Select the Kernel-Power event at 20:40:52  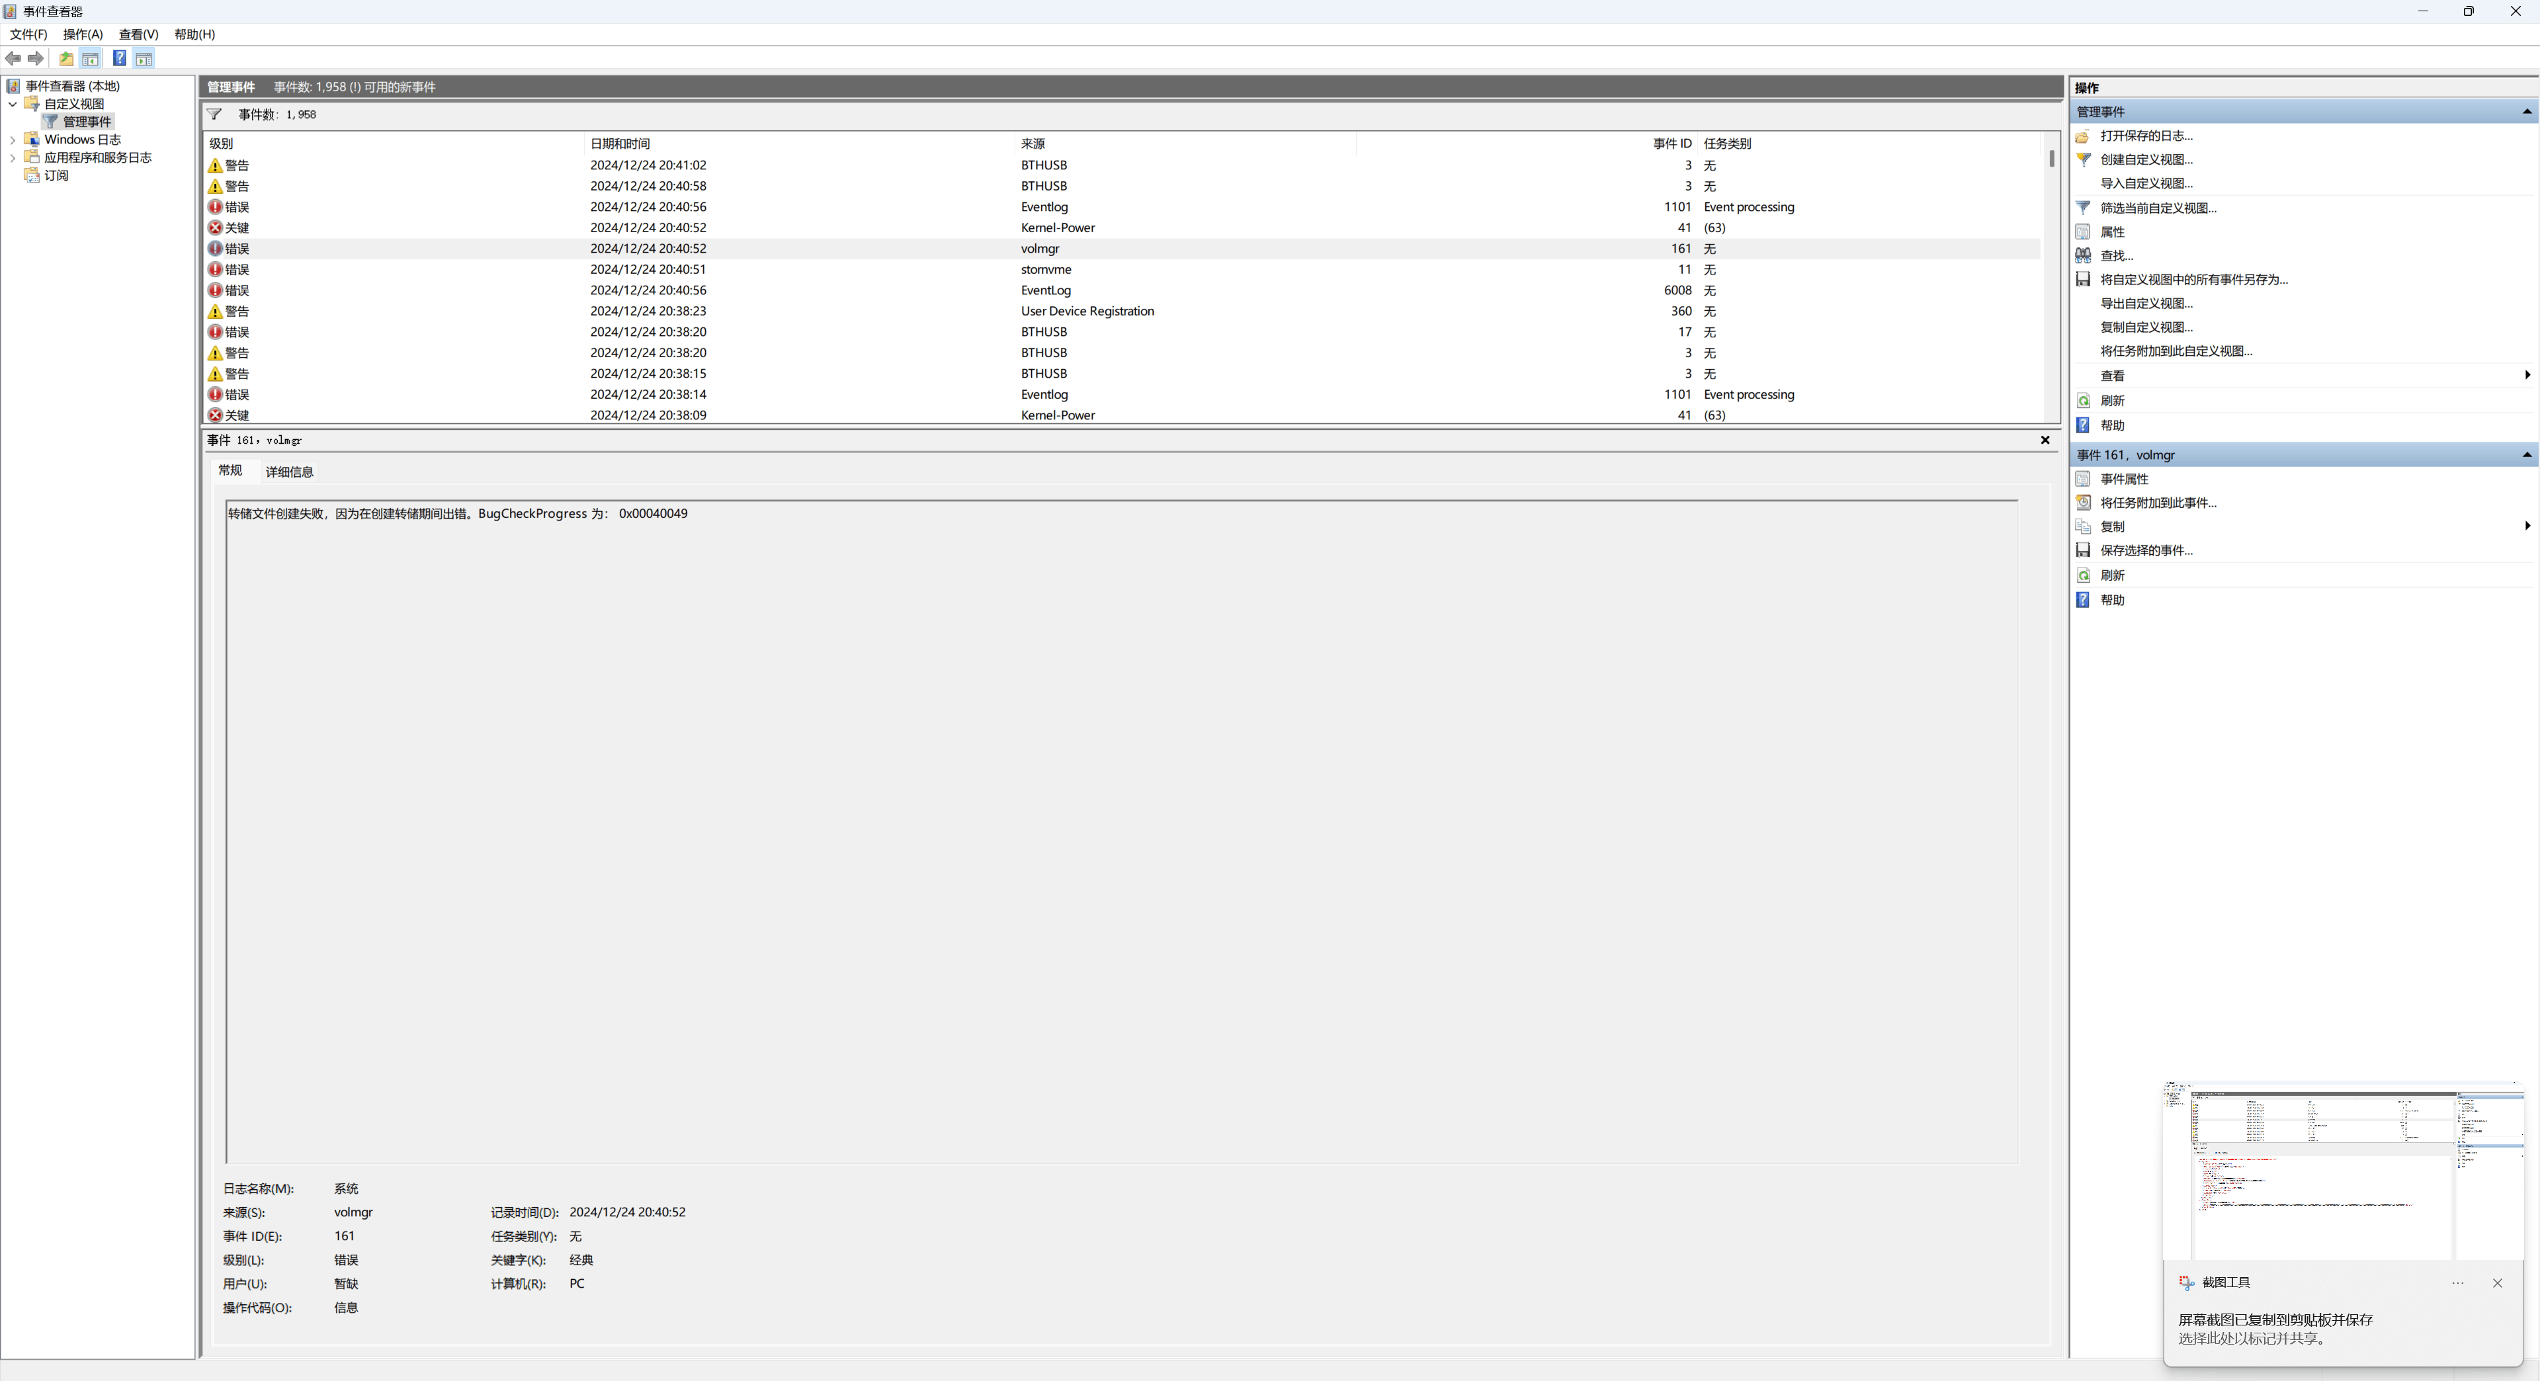coord(1057,228)
